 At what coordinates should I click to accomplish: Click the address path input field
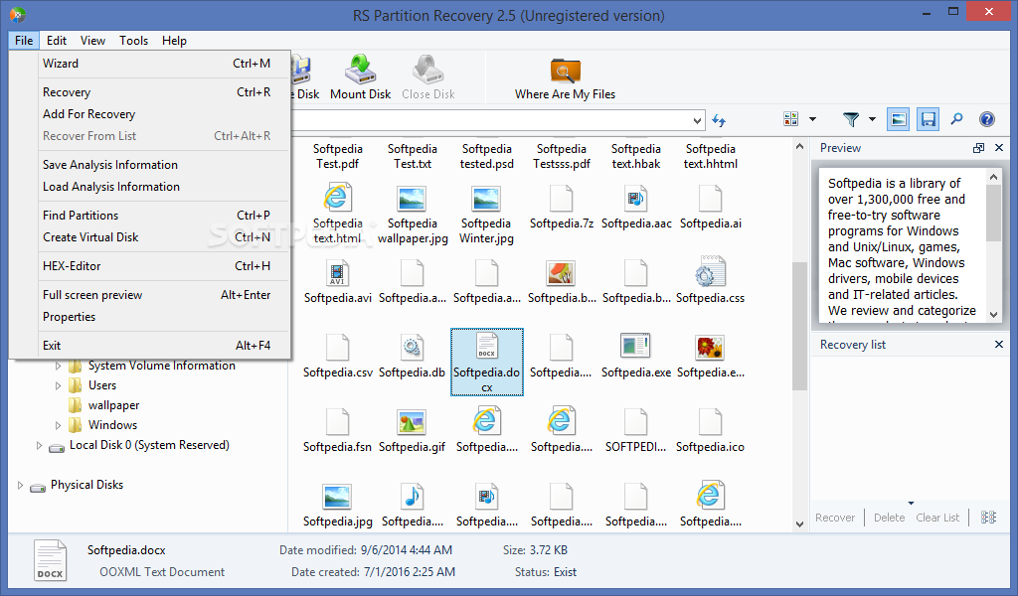[x=489, y=120]
